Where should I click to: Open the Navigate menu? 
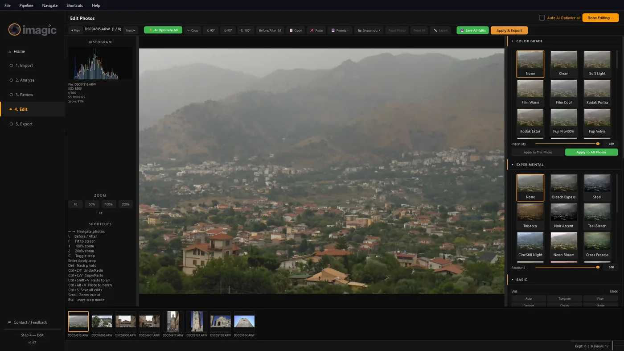click(50, 5)
